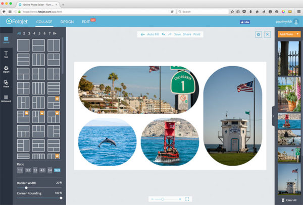The image size is (303, 205).
Task: Choose the single-cell layout template
Action: [x=23, y=45]
